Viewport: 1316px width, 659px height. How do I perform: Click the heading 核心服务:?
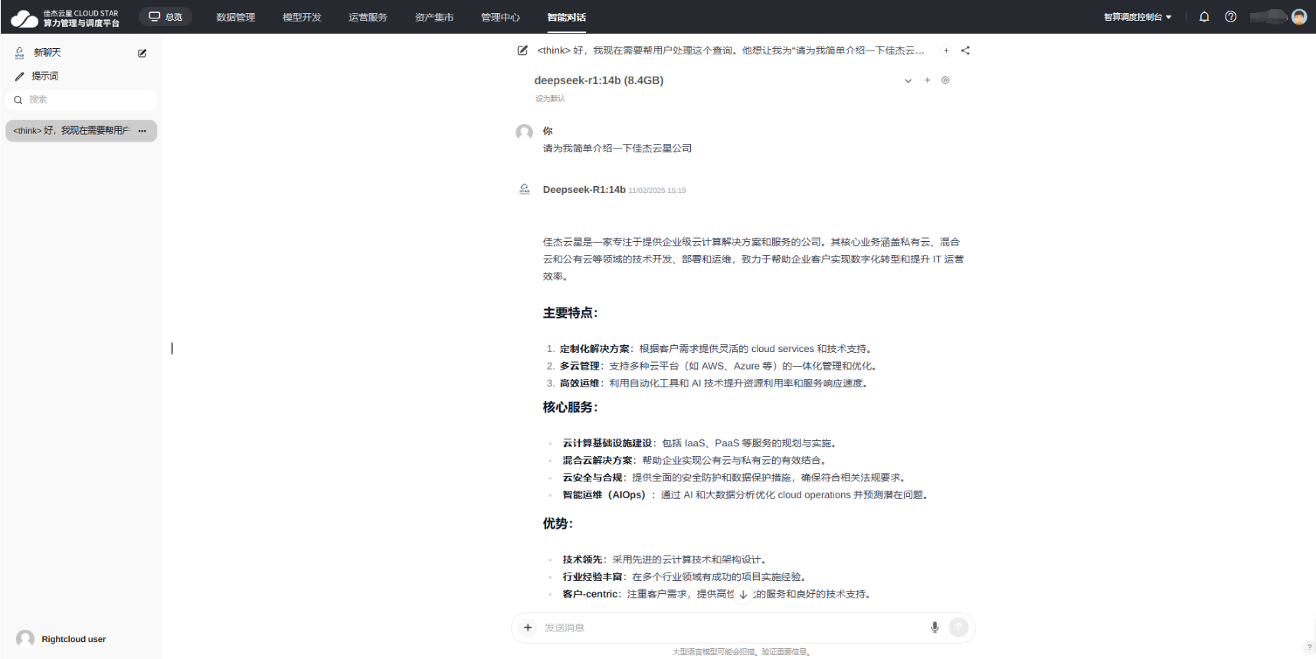571,407
